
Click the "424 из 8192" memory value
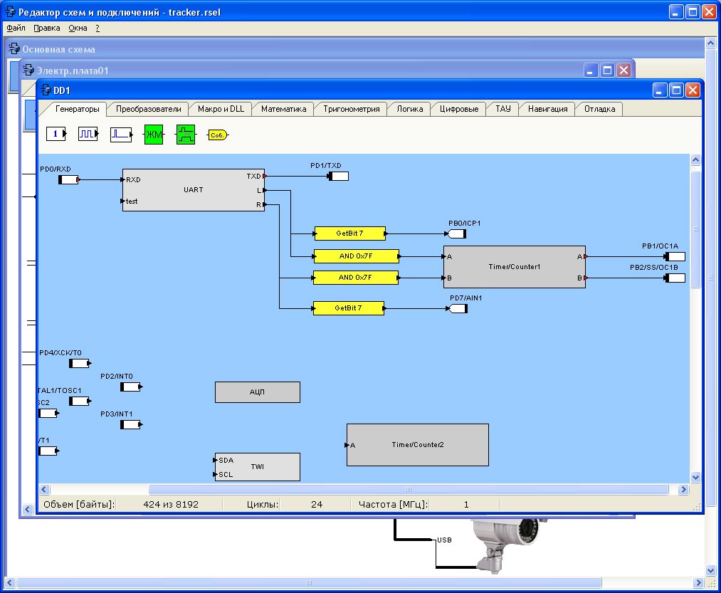tap(171, 505)
